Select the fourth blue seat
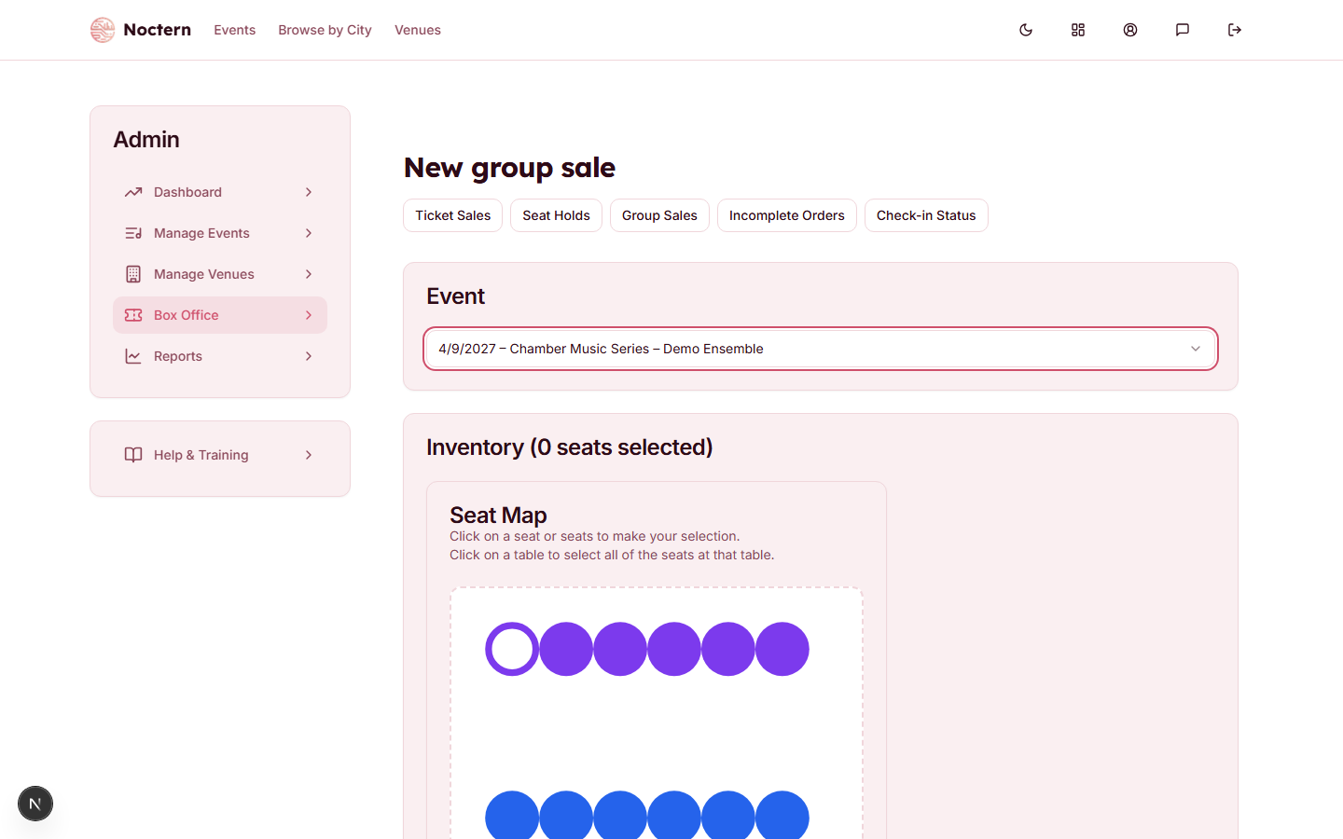This screenshot has height=839, width=1343. pos(674,816)
